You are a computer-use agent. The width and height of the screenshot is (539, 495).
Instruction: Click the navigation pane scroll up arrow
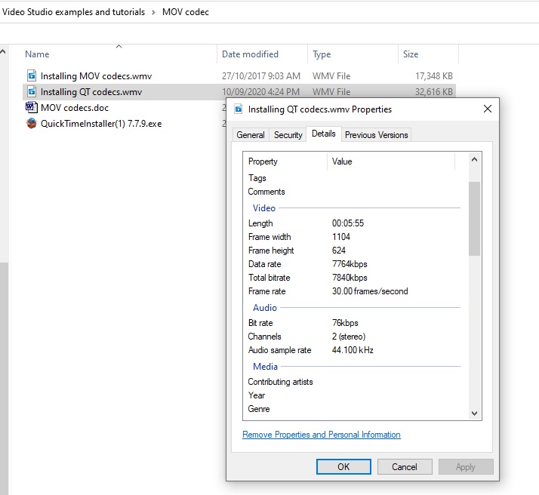point(3,52)
